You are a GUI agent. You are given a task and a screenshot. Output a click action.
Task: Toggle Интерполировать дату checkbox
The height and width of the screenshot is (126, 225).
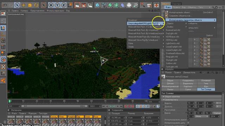(x=188, y=123)
